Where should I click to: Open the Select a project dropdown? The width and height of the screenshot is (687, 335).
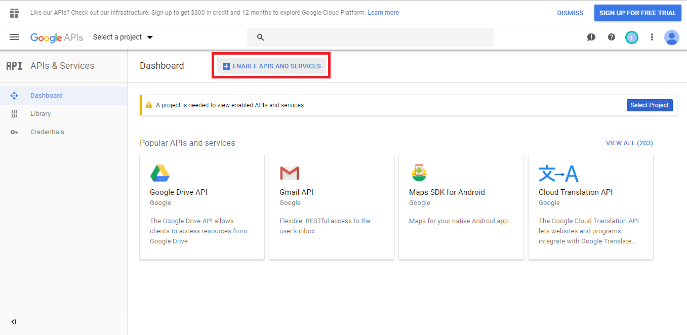click(123, 37)
